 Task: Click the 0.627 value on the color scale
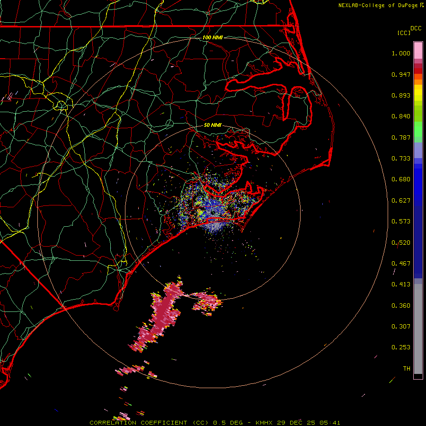tap(401, 201)
